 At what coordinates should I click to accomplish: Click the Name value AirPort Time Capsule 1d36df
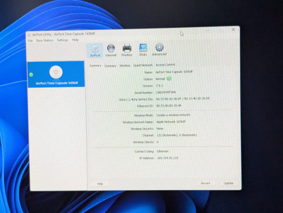pos(174,72)
